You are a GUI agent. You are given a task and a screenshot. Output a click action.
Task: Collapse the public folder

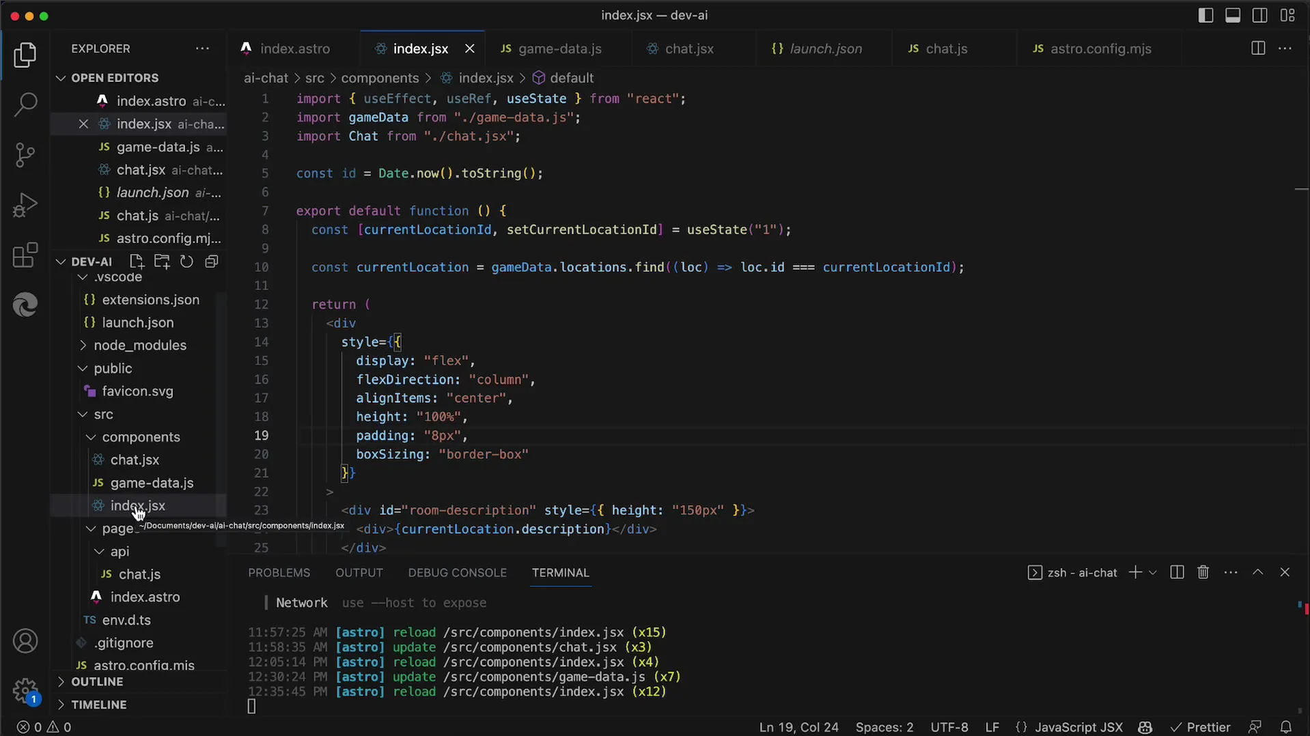113,369
